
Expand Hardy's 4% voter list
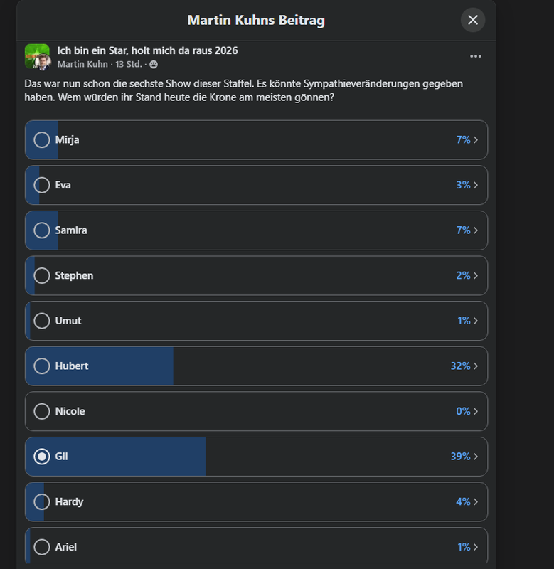[467, 502]
